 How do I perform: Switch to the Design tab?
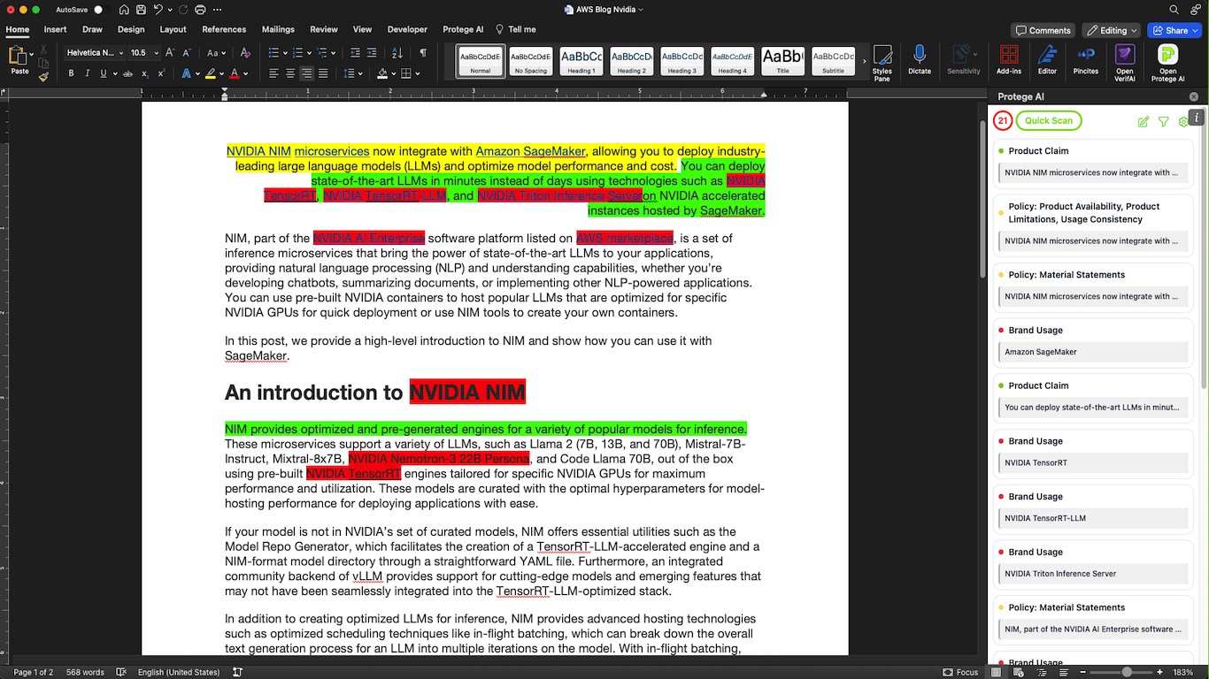coord(131,29)
